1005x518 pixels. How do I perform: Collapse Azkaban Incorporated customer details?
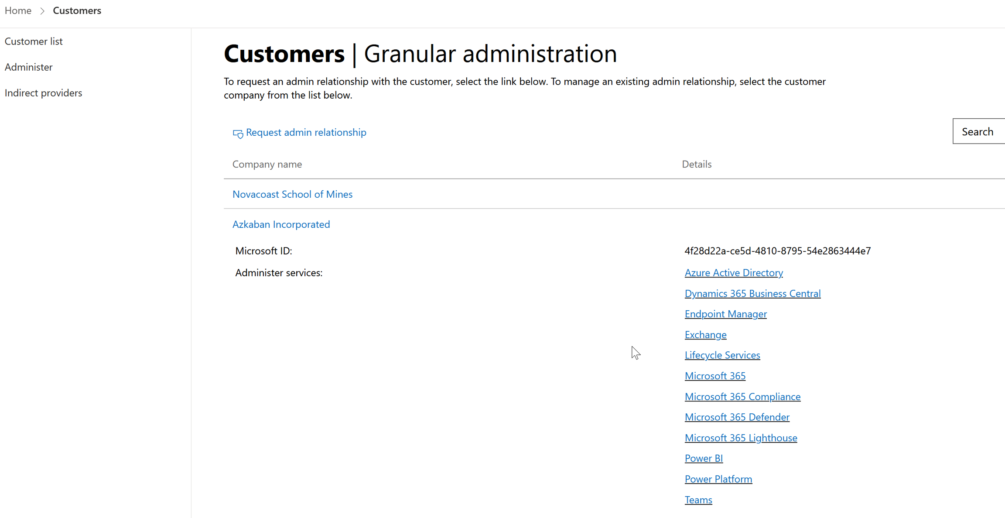coord(281,224)
